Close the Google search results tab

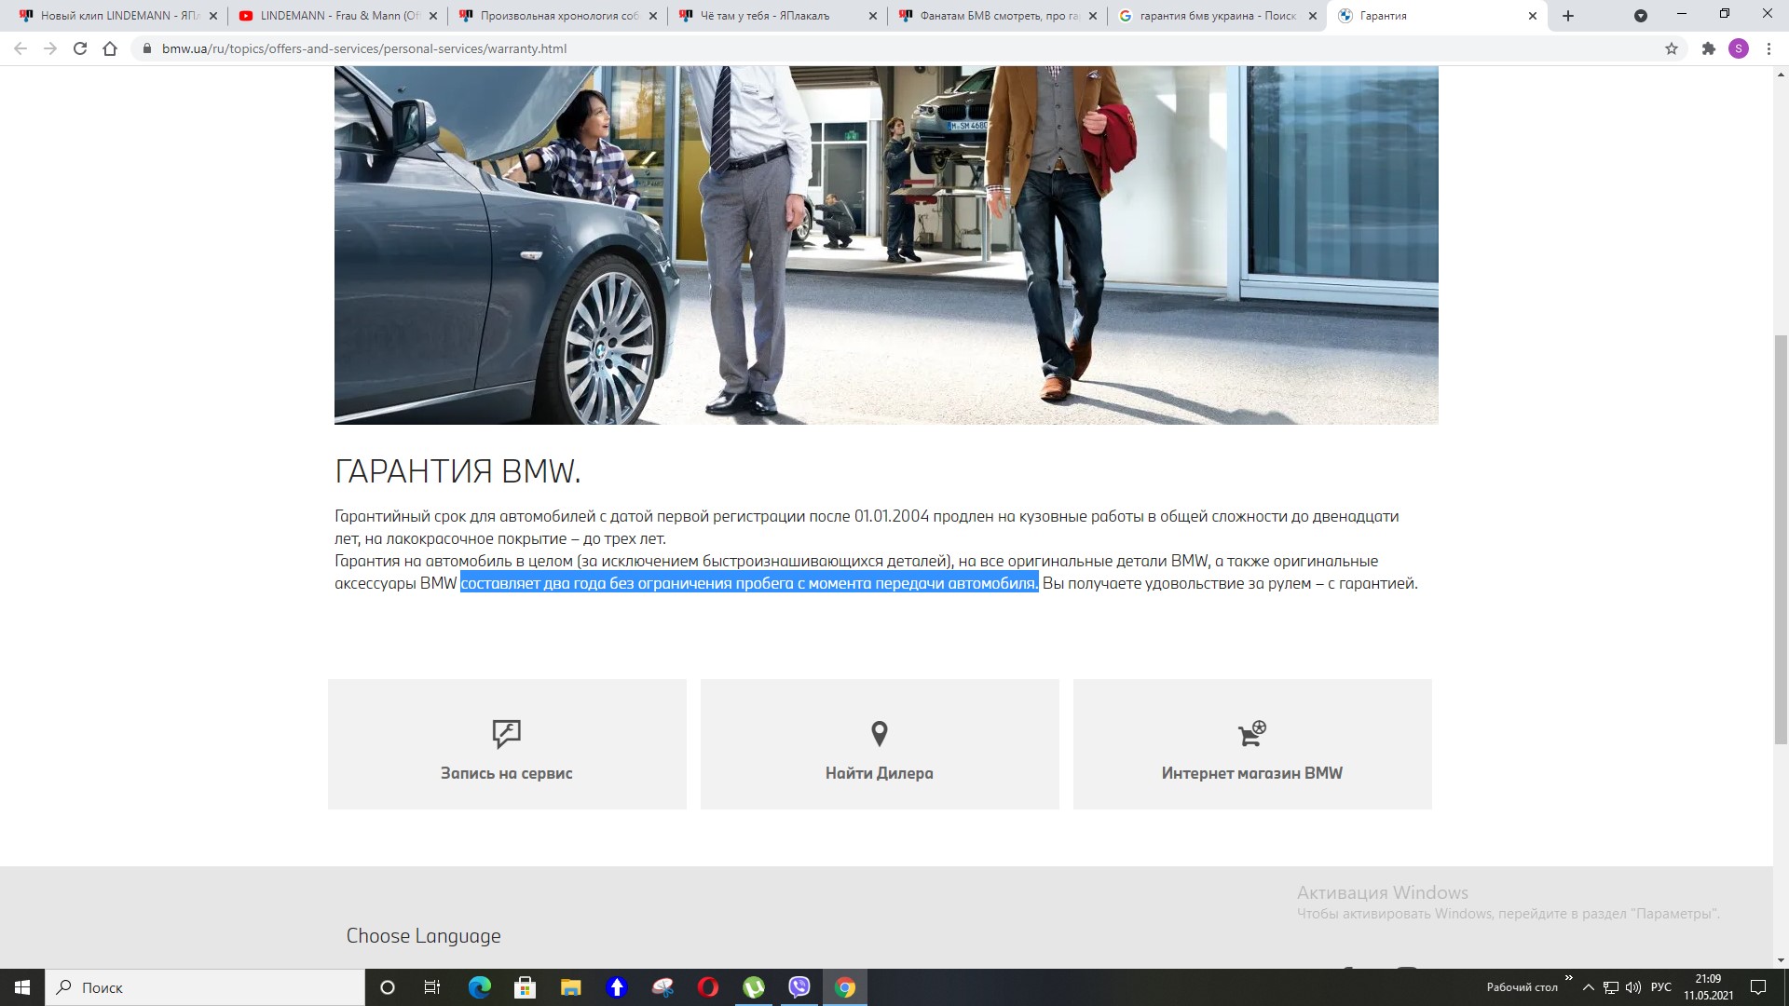click(1313, 16)
